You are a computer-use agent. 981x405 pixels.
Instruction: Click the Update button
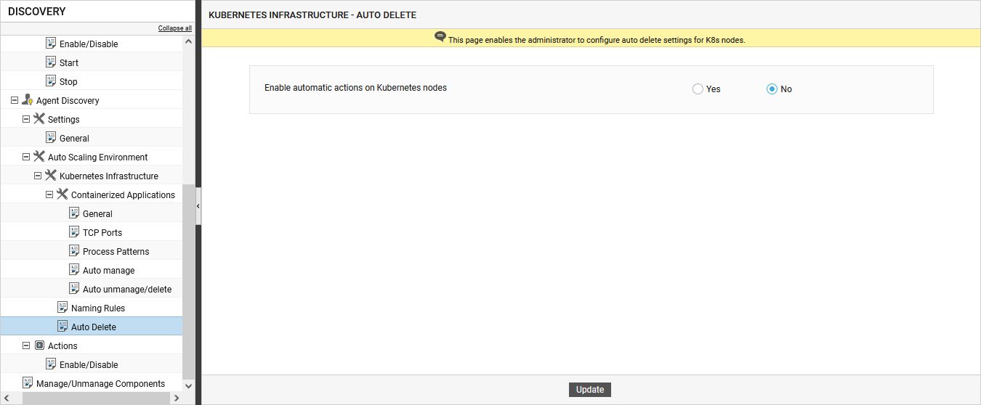pos(590,390)
